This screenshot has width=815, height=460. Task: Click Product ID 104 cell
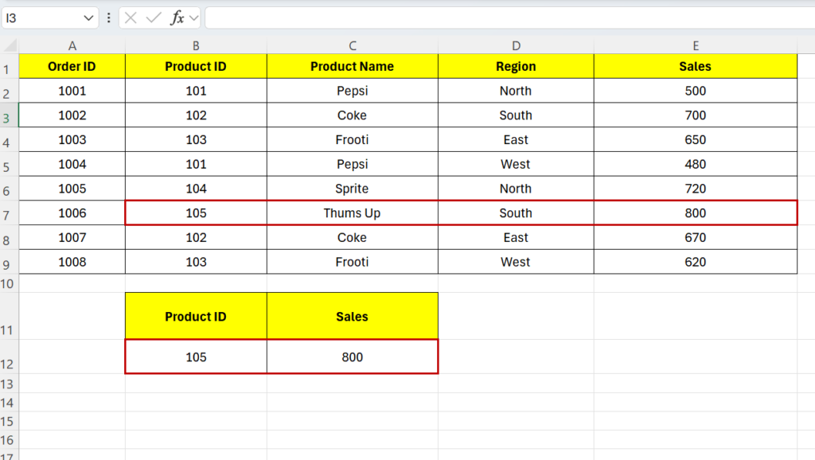tap(196, 189)
